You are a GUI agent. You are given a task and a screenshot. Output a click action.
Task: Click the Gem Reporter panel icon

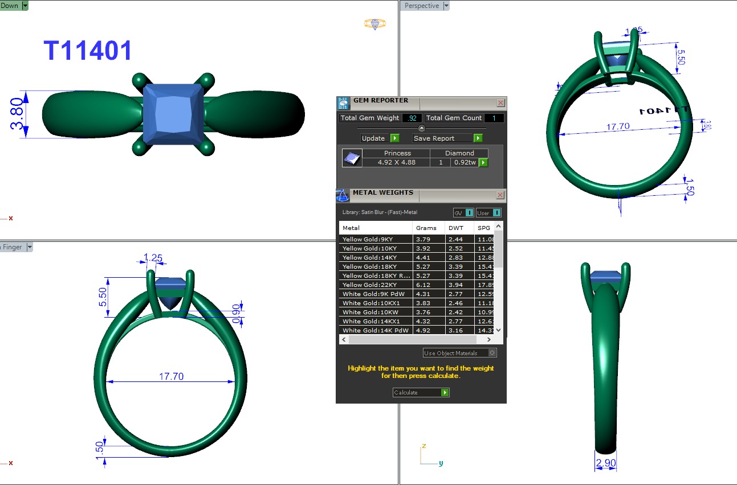[x=343, y=103]
